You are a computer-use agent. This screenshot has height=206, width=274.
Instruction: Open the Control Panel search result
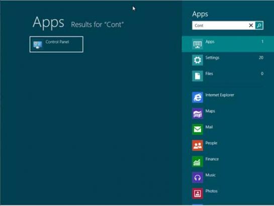[x=56, y=44]
